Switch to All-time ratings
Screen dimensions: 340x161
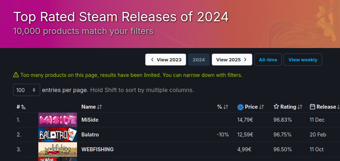(268, 60)
